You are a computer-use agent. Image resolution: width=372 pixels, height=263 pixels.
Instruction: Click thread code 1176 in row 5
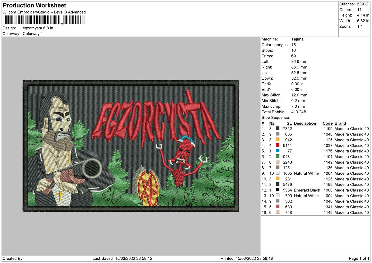[x=328, y=151]
